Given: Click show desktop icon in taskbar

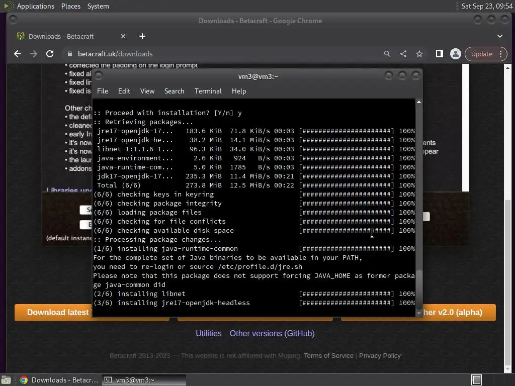Looking at the screenshot, I should pos(6,380).
